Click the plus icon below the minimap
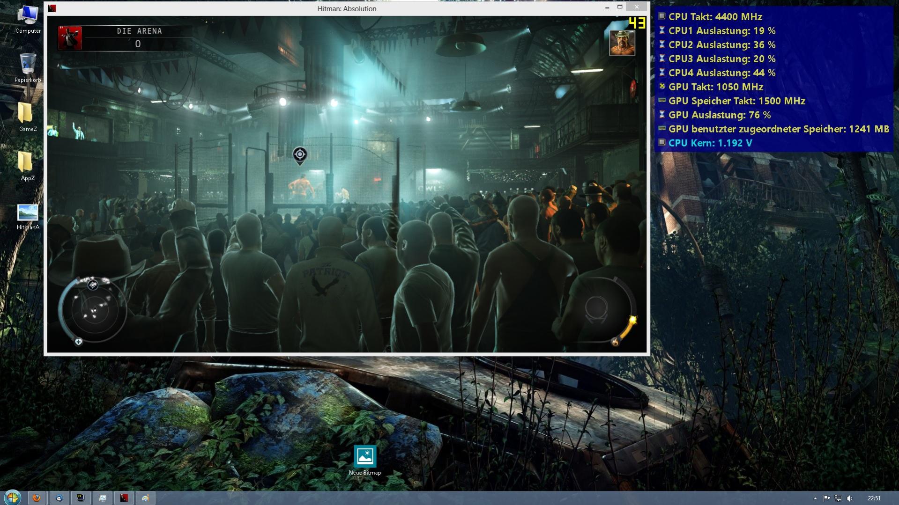This screenshot has height=505, width=899. [x=79, y=342]
